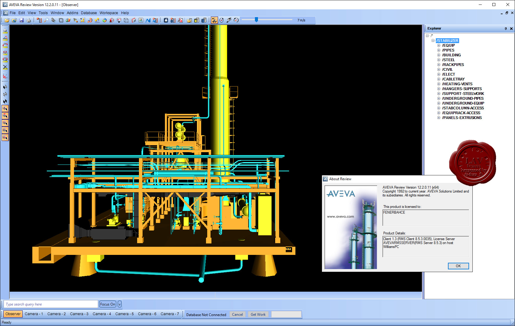515x326 pixels.
Task: Open the Addins menu
Action: [x=72, y=13]
